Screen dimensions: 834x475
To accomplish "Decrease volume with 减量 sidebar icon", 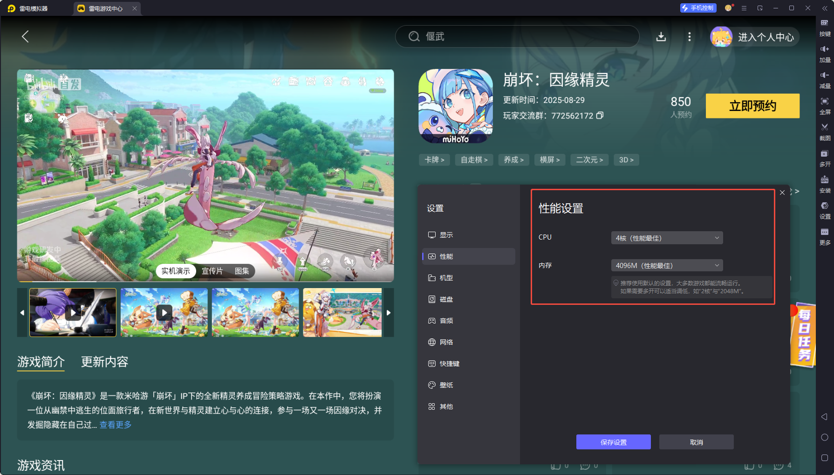I will coord(825,80).
